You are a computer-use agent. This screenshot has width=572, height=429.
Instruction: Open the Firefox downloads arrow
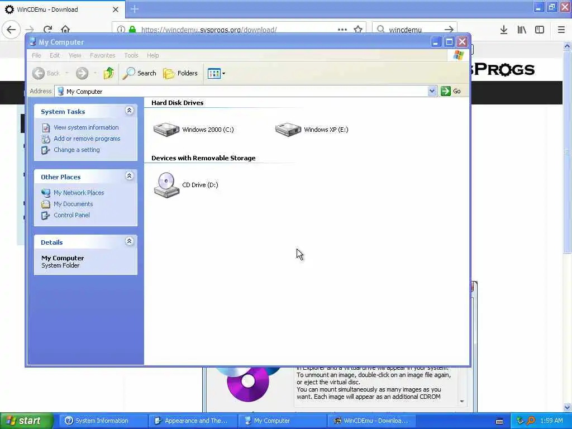(504, 30)
